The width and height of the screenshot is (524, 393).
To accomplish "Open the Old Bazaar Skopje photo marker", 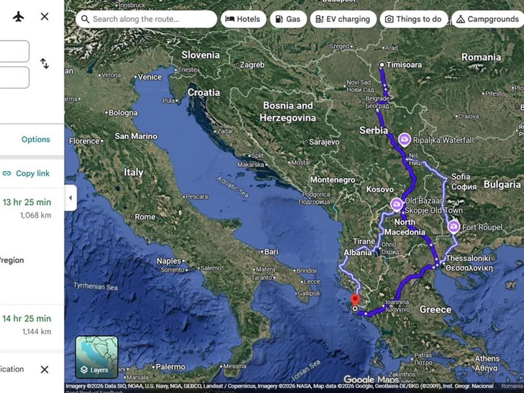I will tap(396, 205).
